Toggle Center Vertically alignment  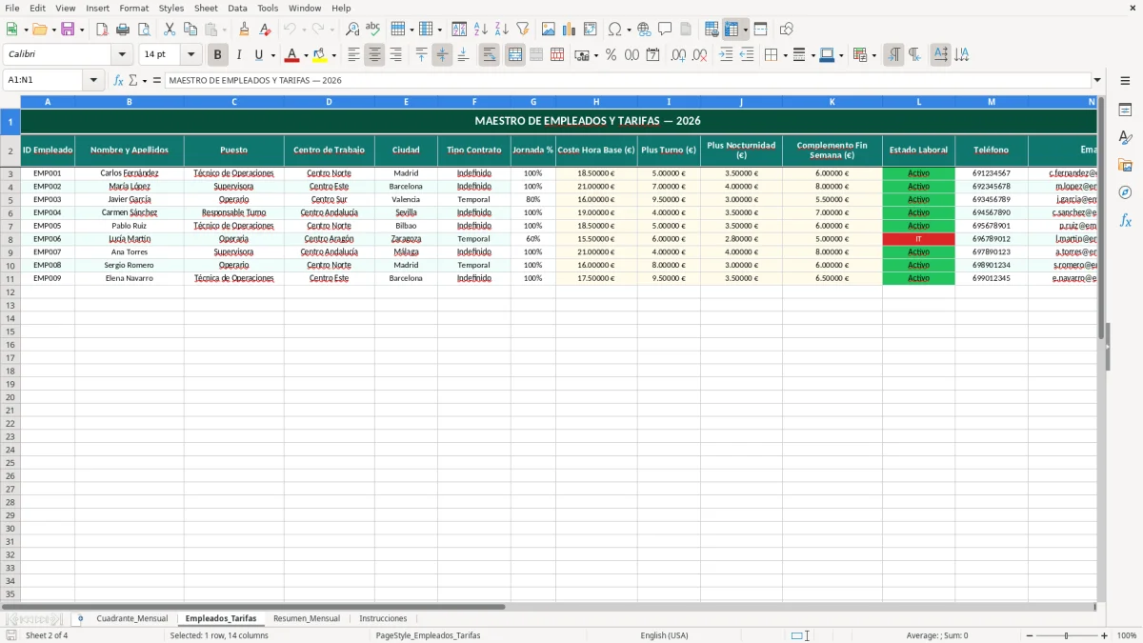[x=442, y=55]
